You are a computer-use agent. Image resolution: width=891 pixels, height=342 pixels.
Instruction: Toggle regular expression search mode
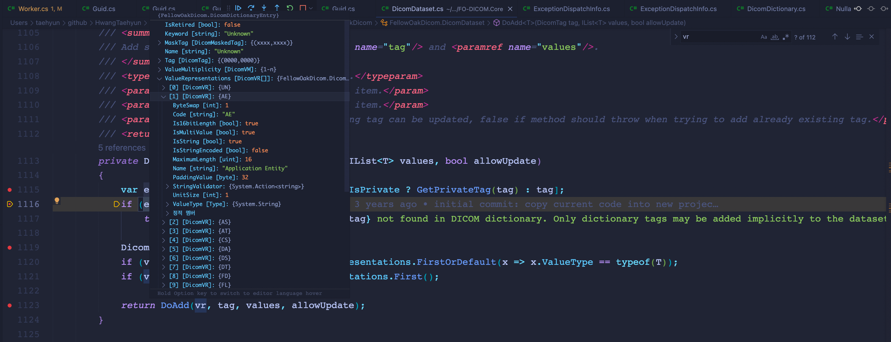pos(786,36)
